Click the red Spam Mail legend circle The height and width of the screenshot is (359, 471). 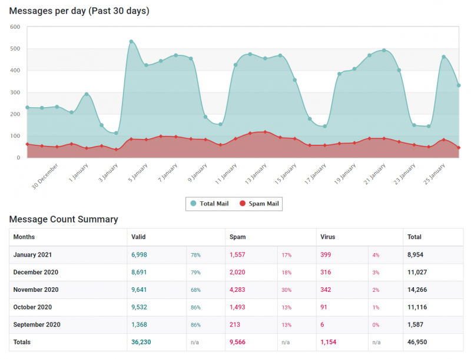pos(242,204)
